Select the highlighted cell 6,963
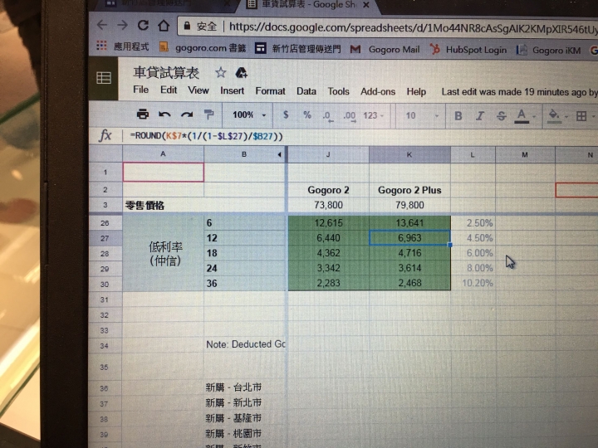Viewport: 598px width, 448px height. [x=409, y=238]
